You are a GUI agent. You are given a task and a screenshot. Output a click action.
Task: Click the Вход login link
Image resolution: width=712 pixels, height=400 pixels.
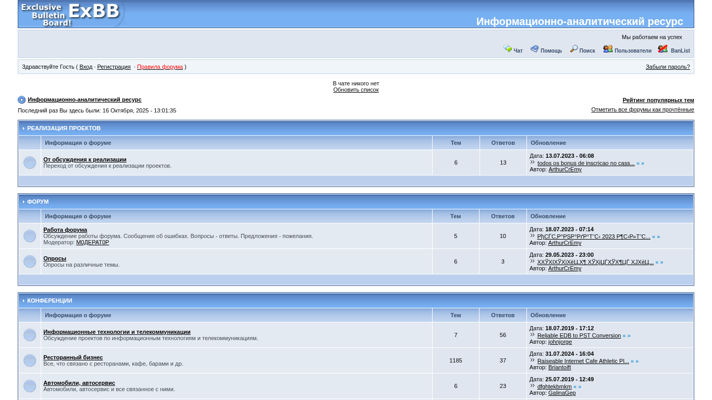(86, 67)
